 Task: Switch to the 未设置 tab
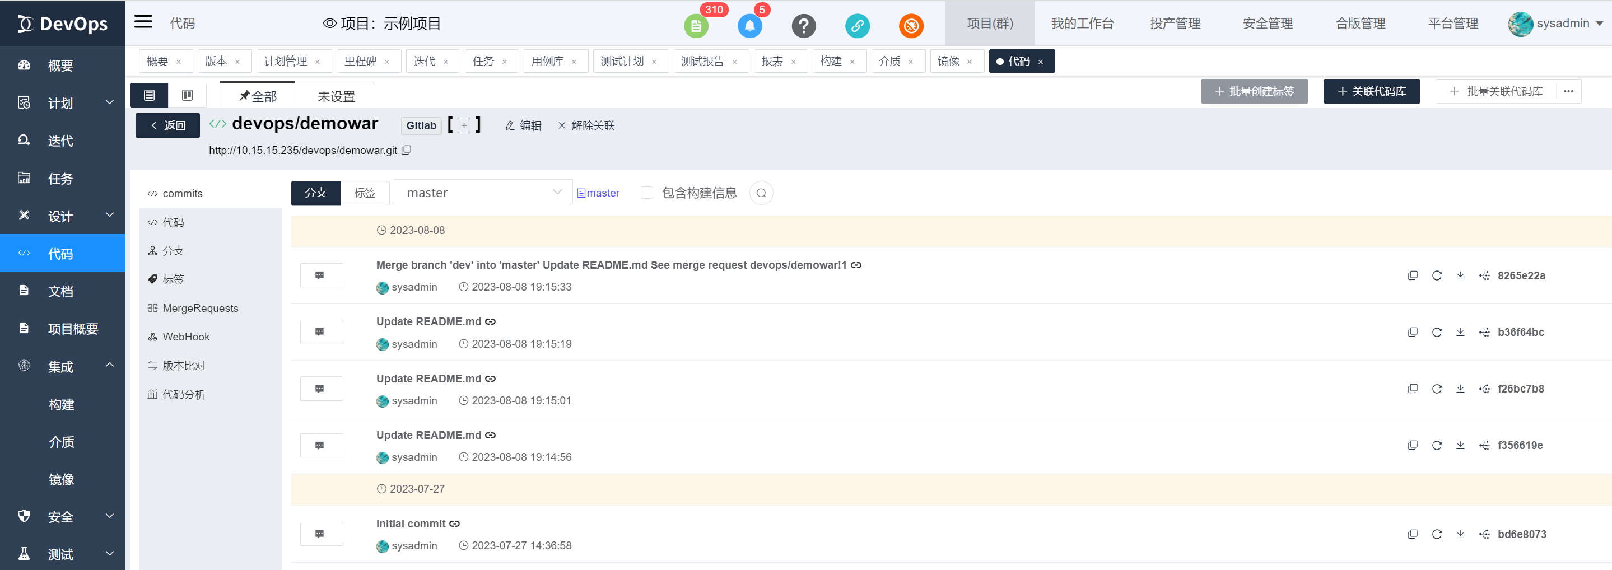pyautogui.click(x=336, y=96)
